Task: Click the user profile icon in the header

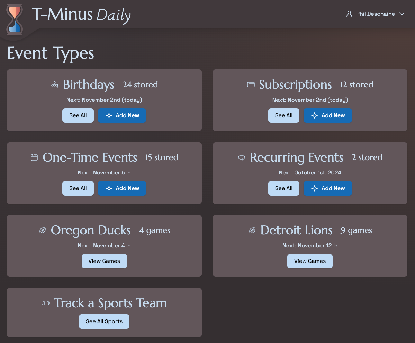Action: pyautogui.click(x=349, y=14)
